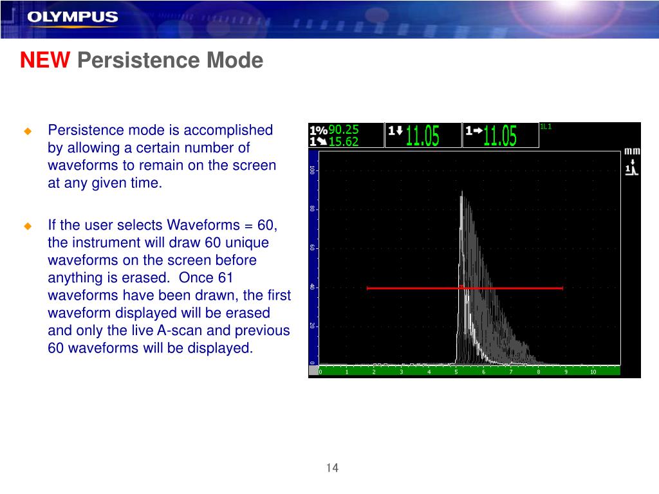
Task: Click slide page number 14
Action: [x=332, y=468]
